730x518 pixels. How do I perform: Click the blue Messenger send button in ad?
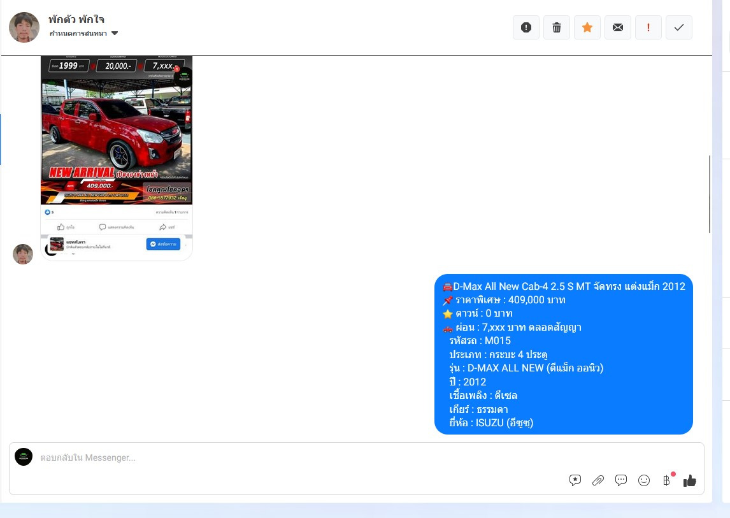tap(163, 244)
